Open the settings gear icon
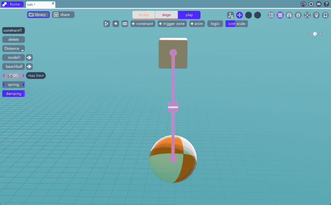This screenshot has height=205, width=331. (x=311, y=4)
